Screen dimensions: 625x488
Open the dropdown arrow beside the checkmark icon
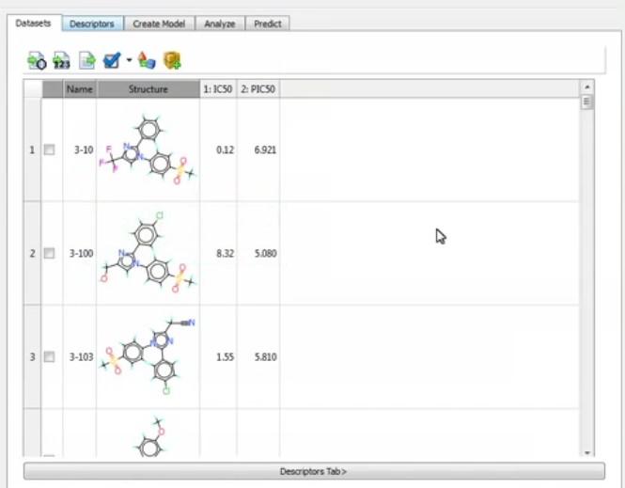pyautogui.click(x=129, y=60)
